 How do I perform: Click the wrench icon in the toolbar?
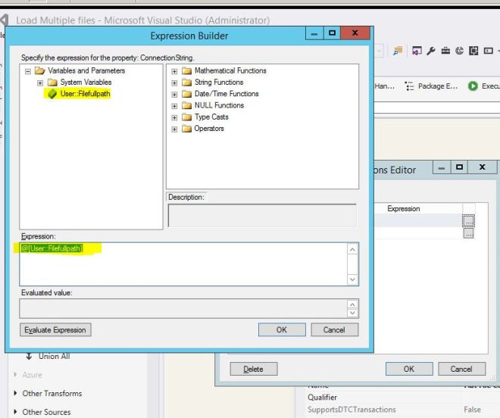(431, 51)
